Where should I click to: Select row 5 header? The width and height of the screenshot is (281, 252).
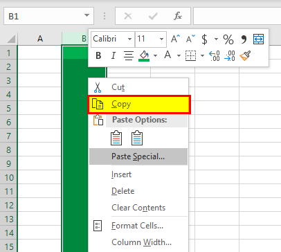point(8,108)
